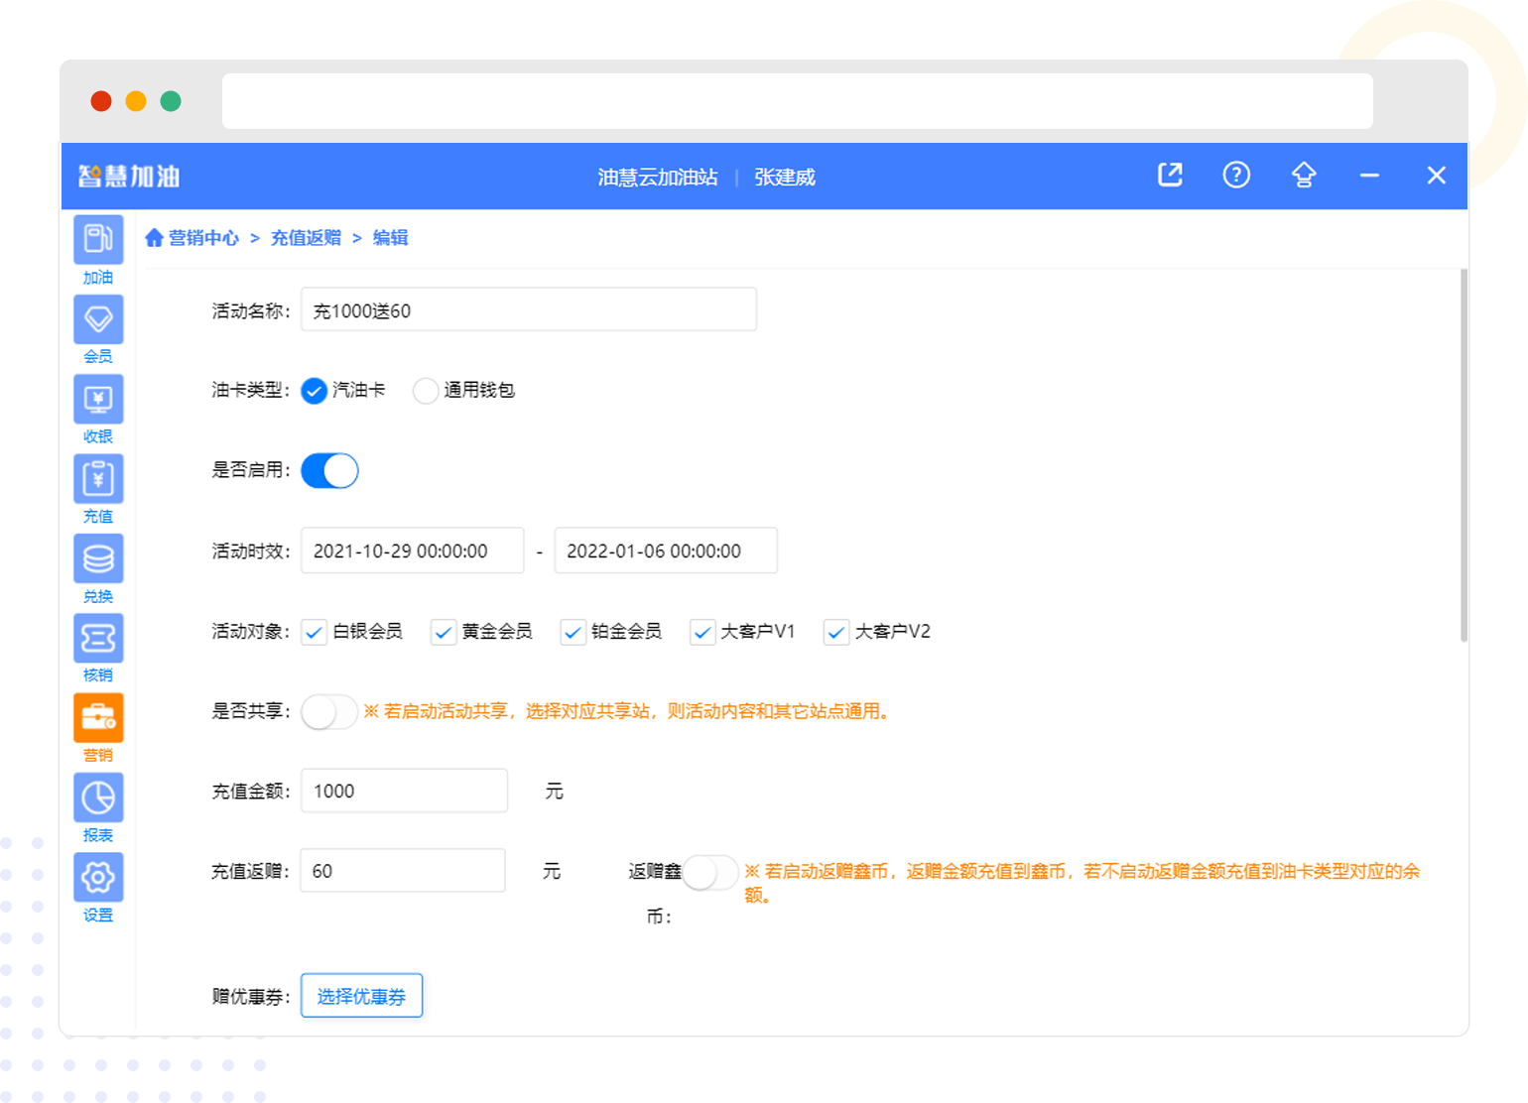The width and height of the screenshot is (1528, 1103).
Task: Uncheck the 黄金会员 checkbox
Action: [444, 632]
